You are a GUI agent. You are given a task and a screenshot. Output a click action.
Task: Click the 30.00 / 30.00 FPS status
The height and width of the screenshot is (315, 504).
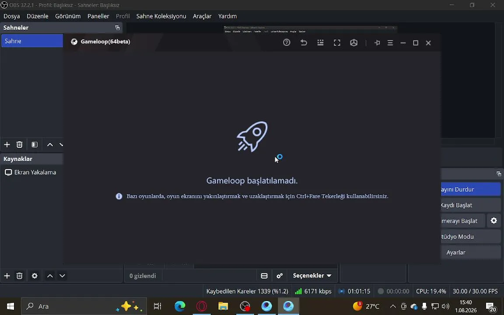coord(475,291)
